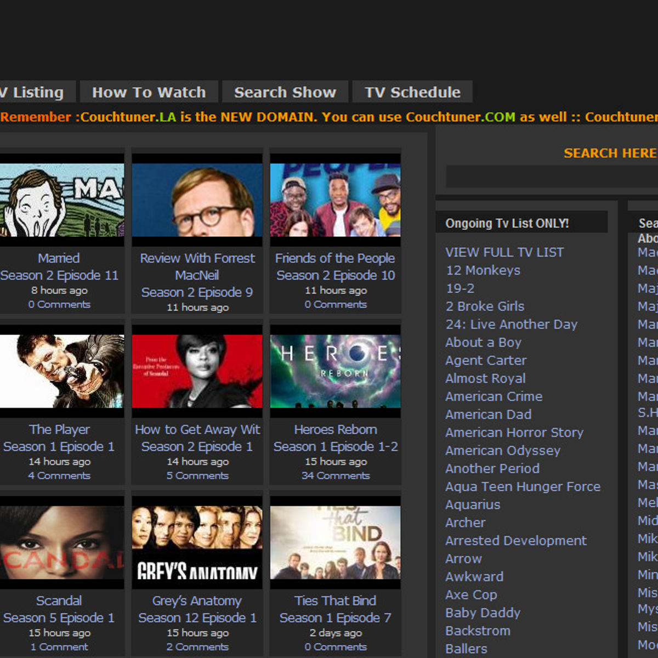Screen dimensions: 658x658
Task: Click the SEARCH HERE label
Action: pyautogui.click(x=610, y=153)
